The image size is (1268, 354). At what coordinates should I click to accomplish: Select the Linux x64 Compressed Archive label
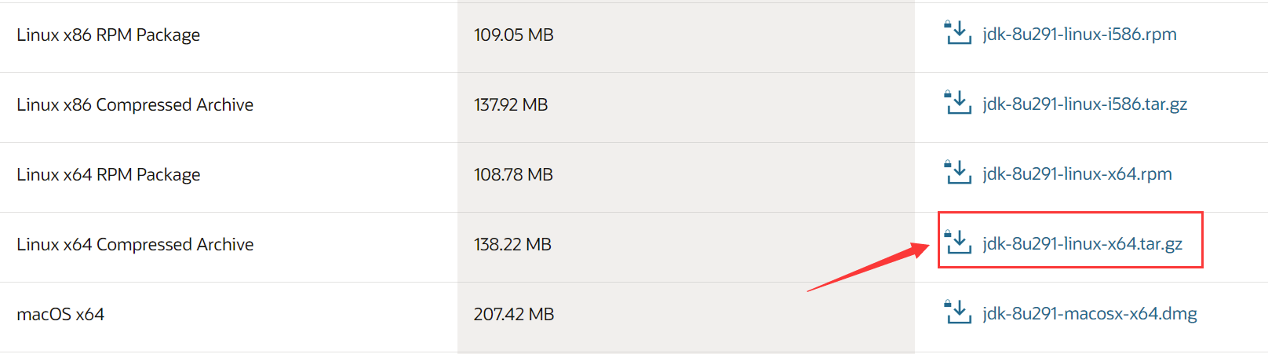[135, 244]
